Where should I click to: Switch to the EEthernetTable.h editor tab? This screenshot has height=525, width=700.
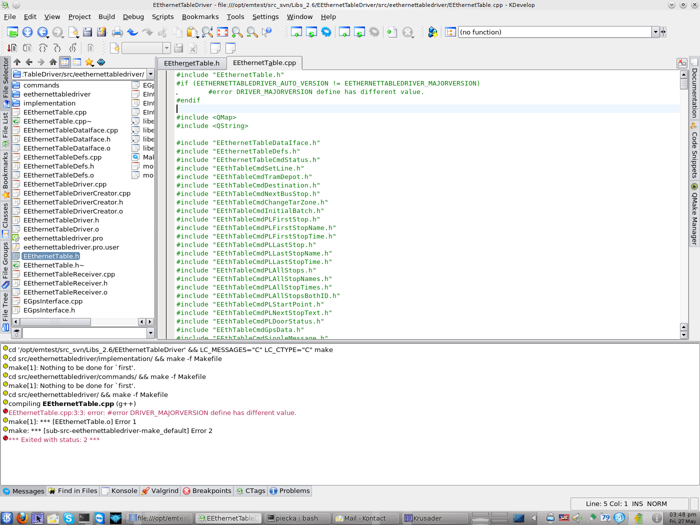tap(191, 63)
